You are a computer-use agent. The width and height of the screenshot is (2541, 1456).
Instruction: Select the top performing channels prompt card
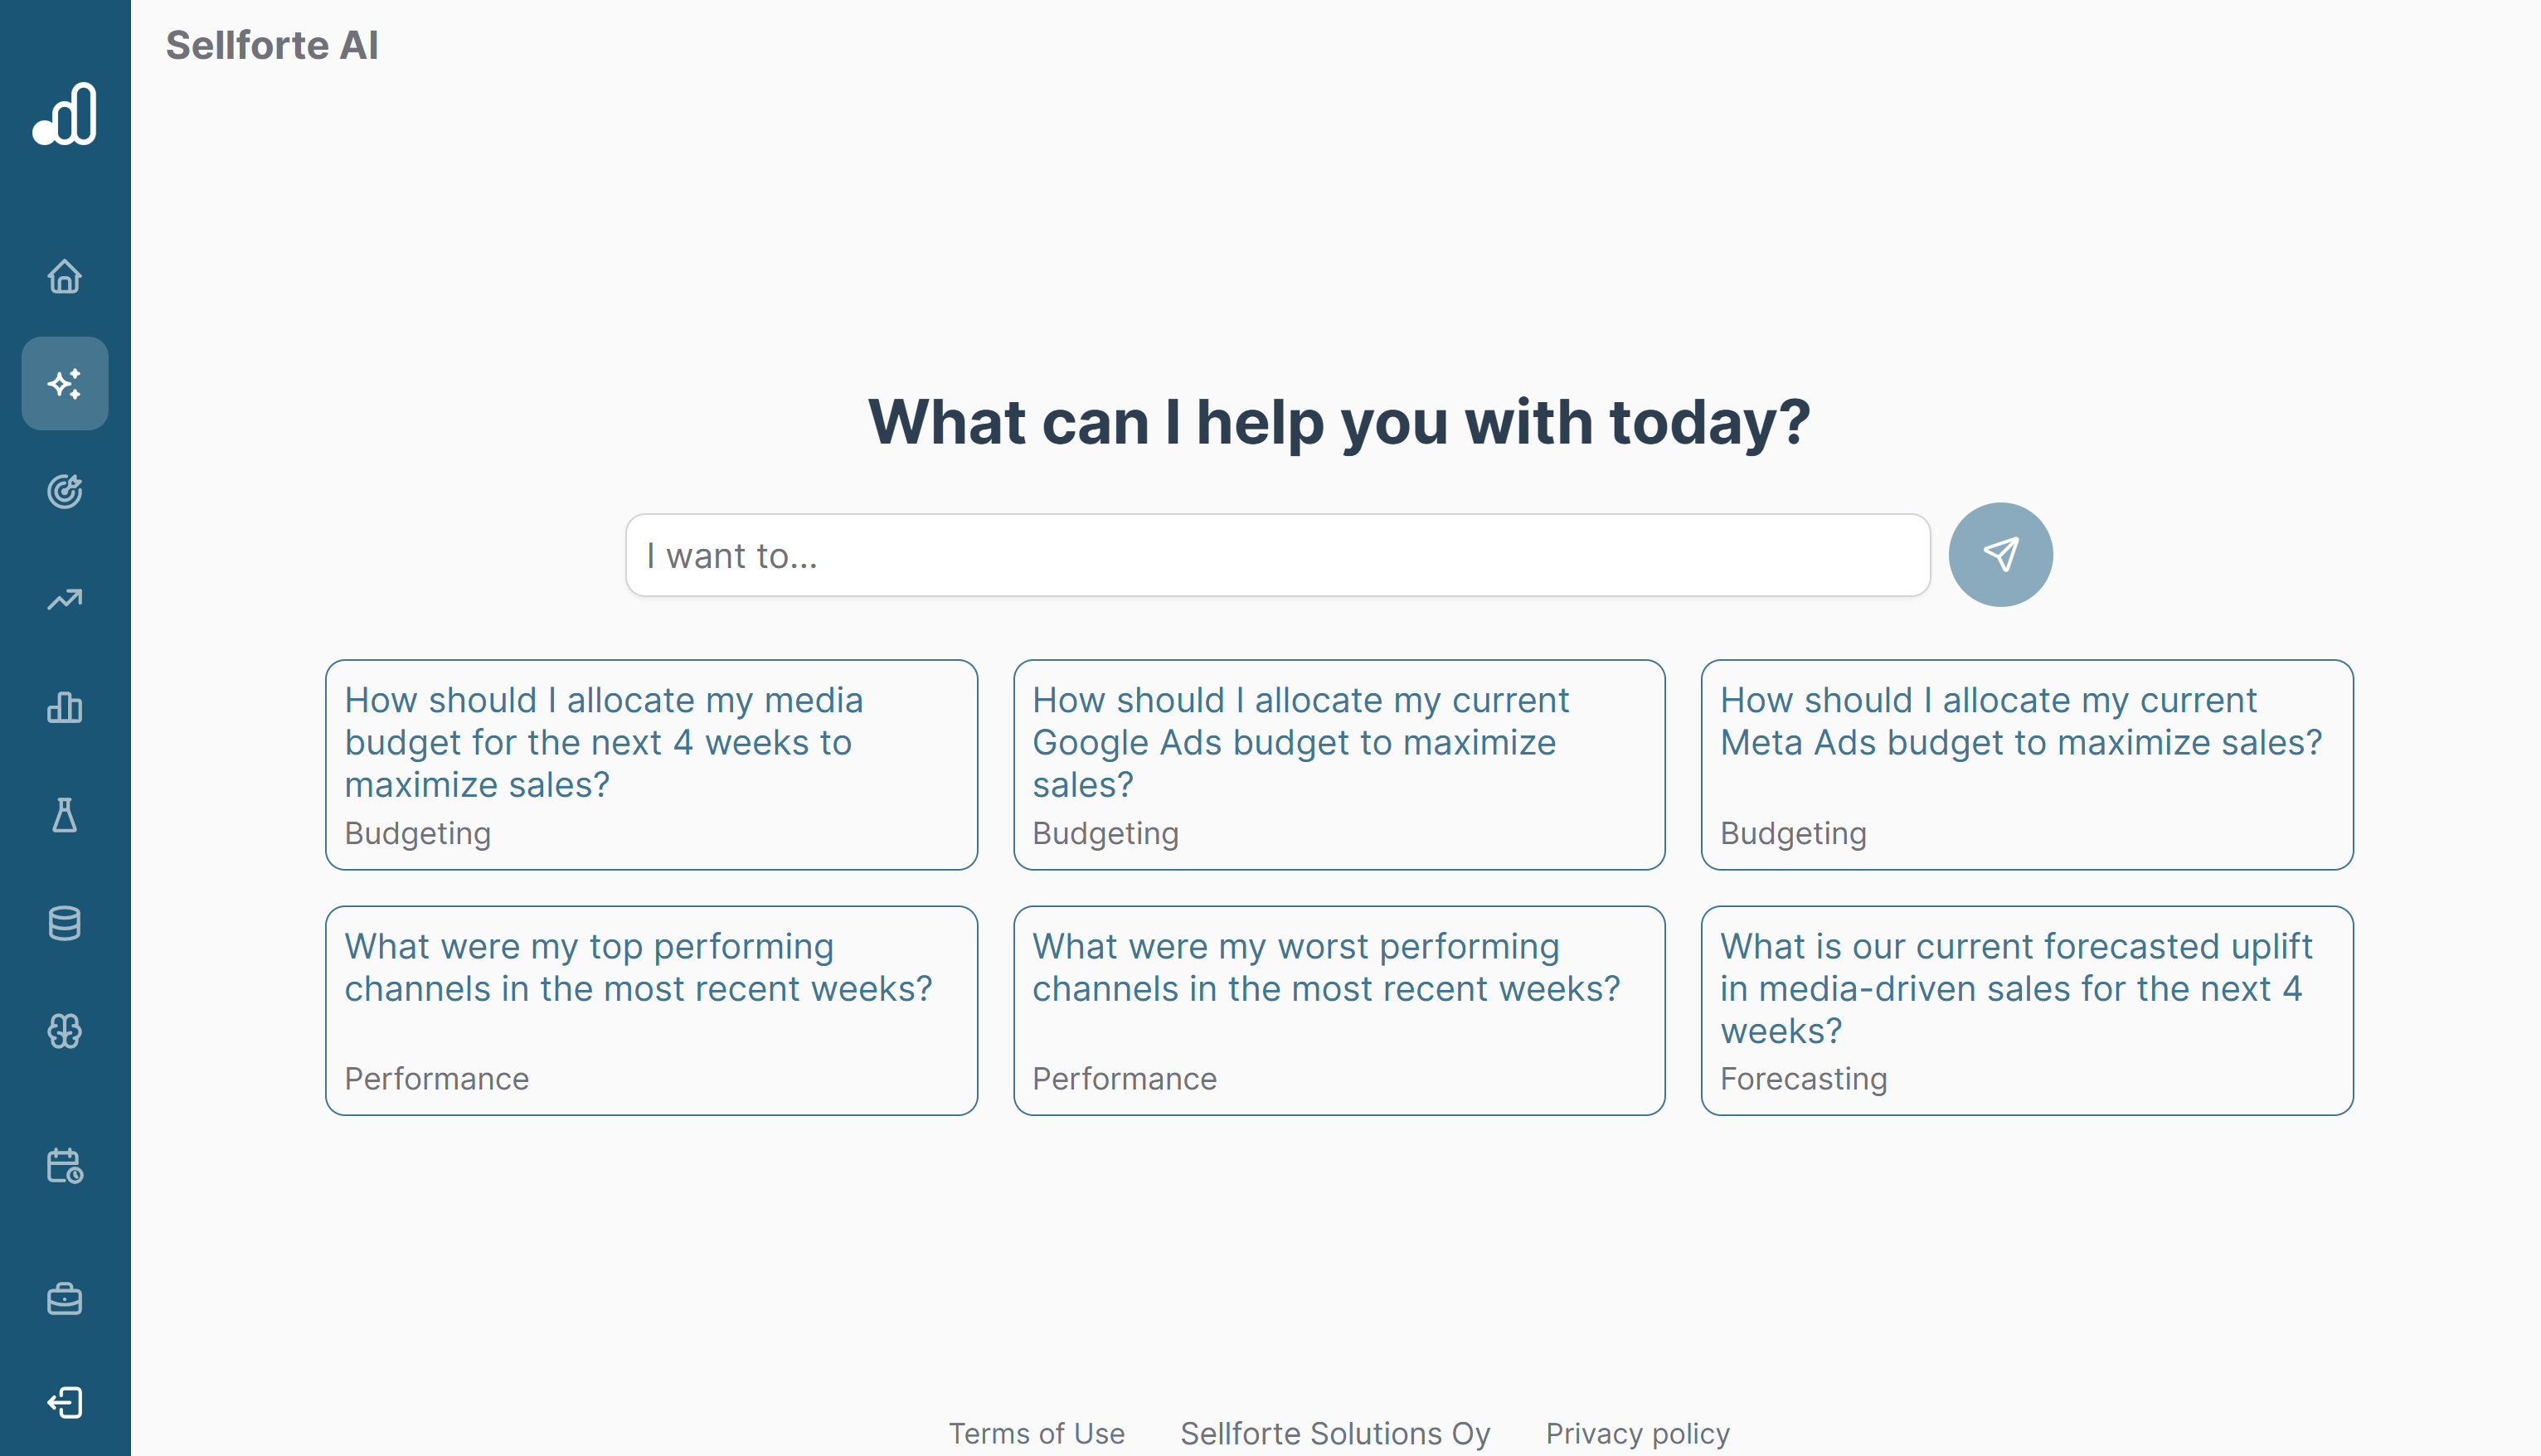(650, 1011)
